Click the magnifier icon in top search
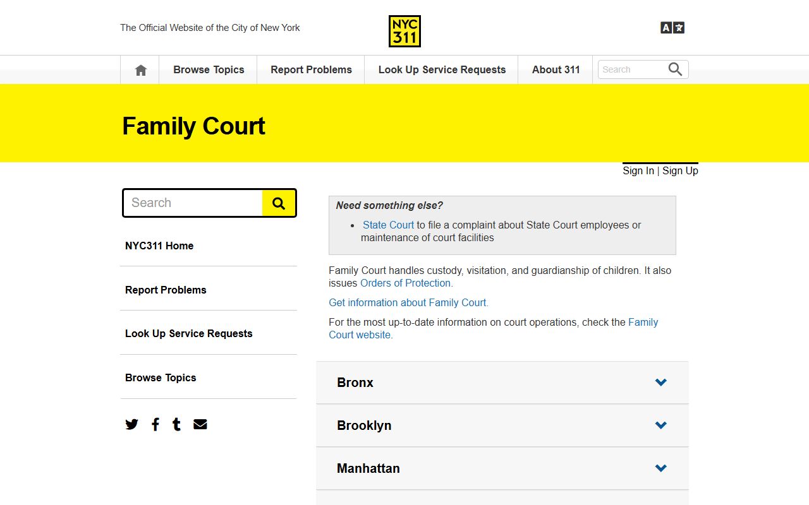The width and height of the screenshot is (809, 505). pos(675,69)
